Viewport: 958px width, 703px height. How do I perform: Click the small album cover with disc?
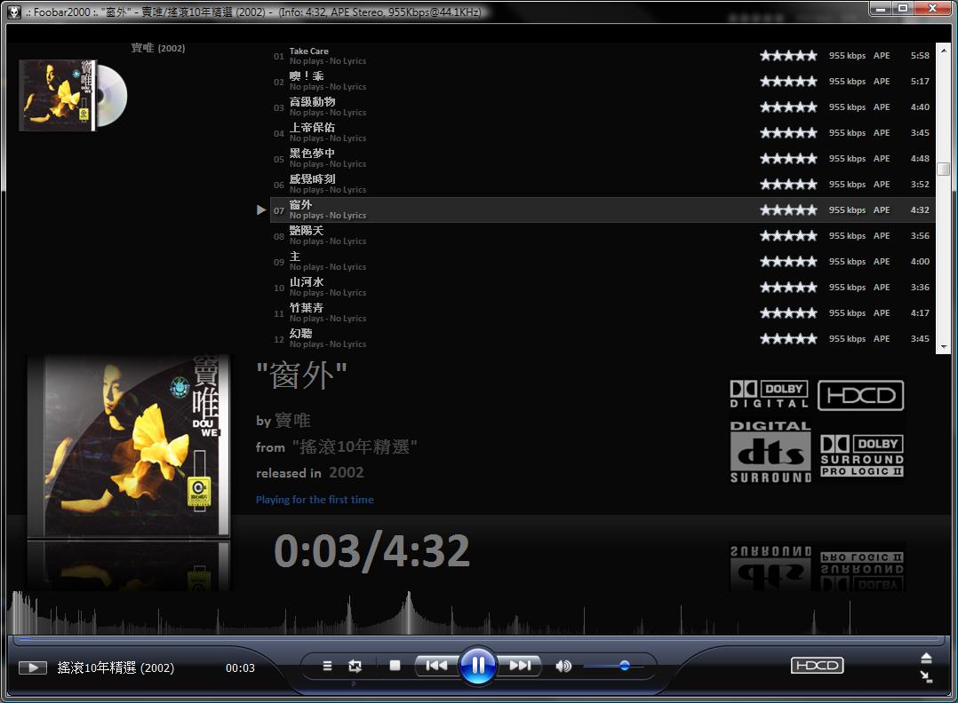tap(73, 95)
